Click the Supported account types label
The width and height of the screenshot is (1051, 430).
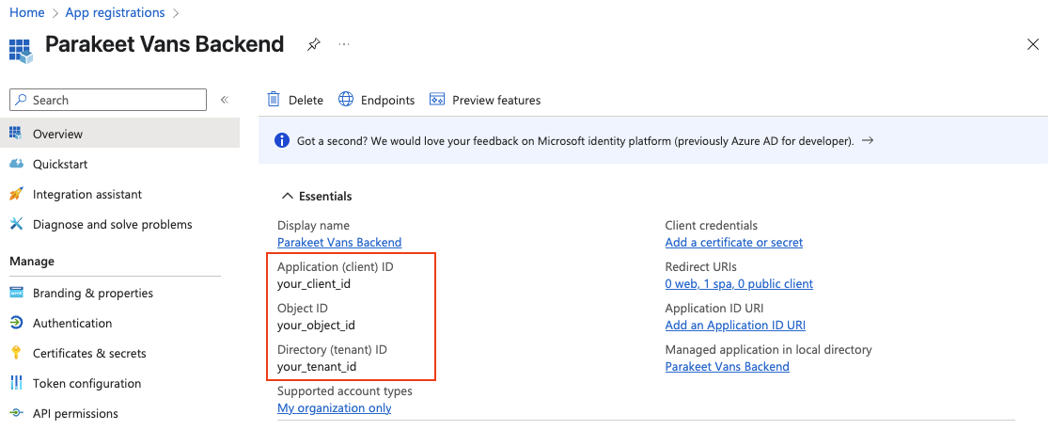(345, 391)
